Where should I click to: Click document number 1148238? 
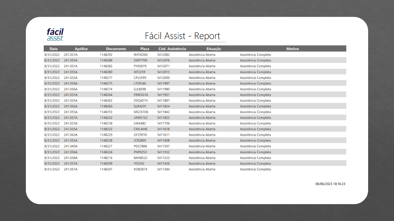coord(106,123)
